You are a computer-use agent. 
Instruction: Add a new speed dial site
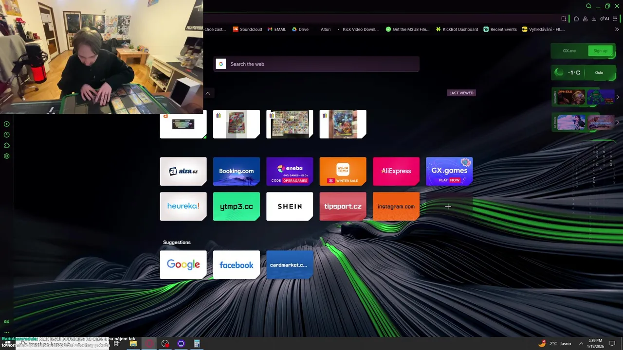(x=448, y=207)
